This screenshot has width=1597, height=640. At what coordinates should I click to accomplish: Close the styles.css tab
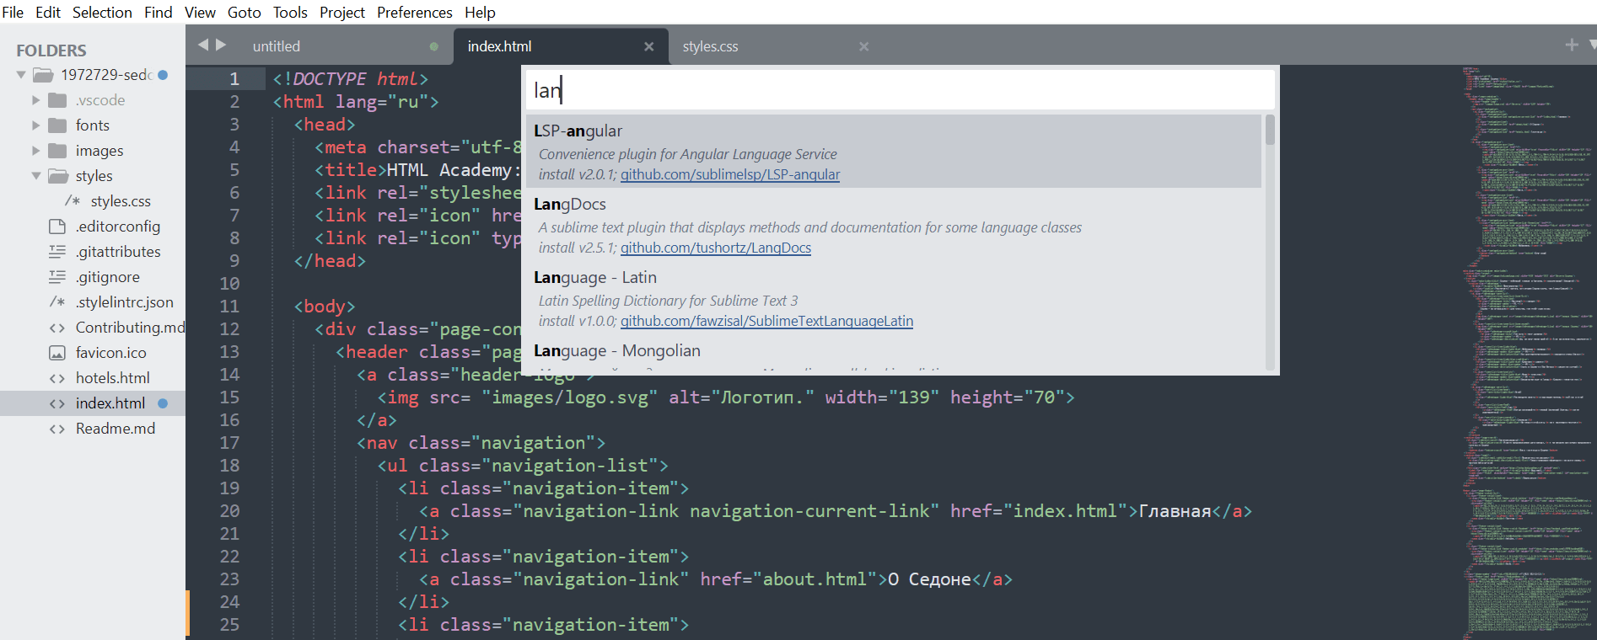click(863, 46)
